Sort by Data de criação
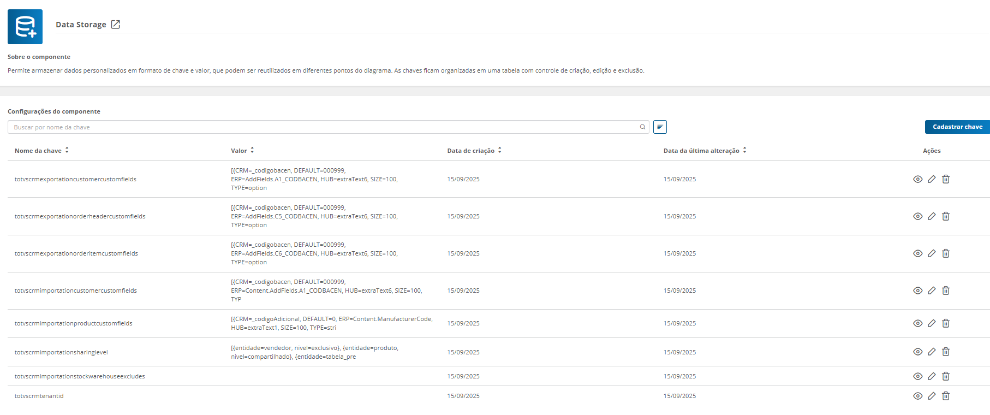The width and height of the screenshot is (990, 415). [499, 150]
